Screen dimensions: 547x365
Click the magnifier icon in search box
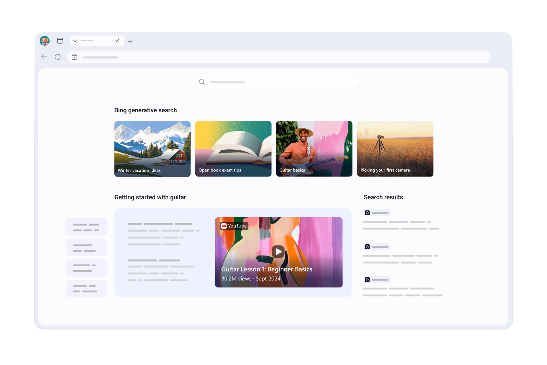(x=202, y=82)
